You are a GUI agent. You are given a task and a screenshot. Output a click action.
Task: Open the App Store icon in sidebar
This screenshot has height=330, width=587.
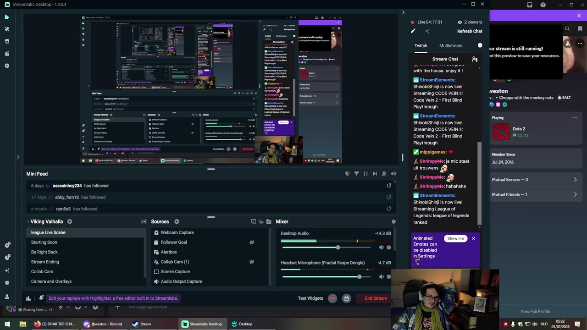coord(7,41)
